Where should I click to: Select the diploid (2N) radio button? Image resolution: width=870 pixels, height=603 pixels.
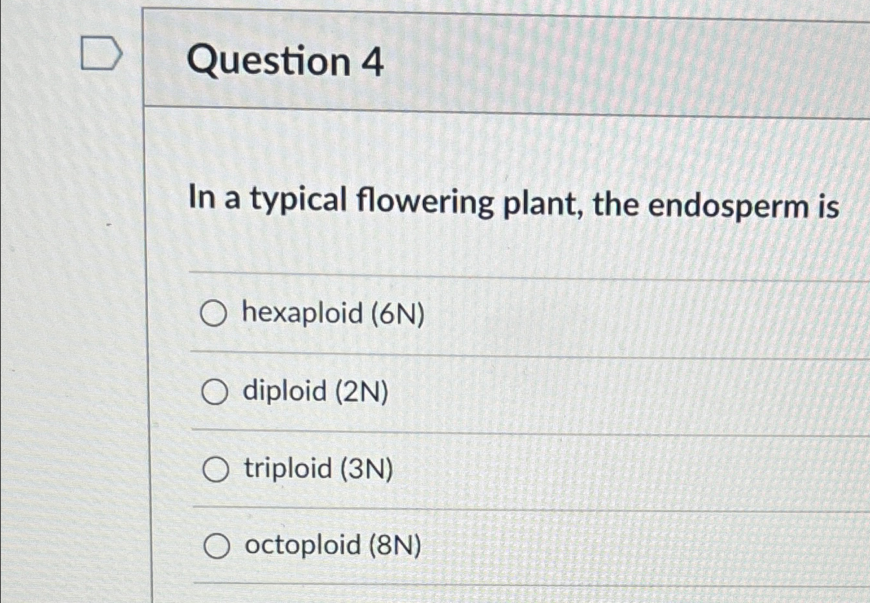click(x=215, y=391)
